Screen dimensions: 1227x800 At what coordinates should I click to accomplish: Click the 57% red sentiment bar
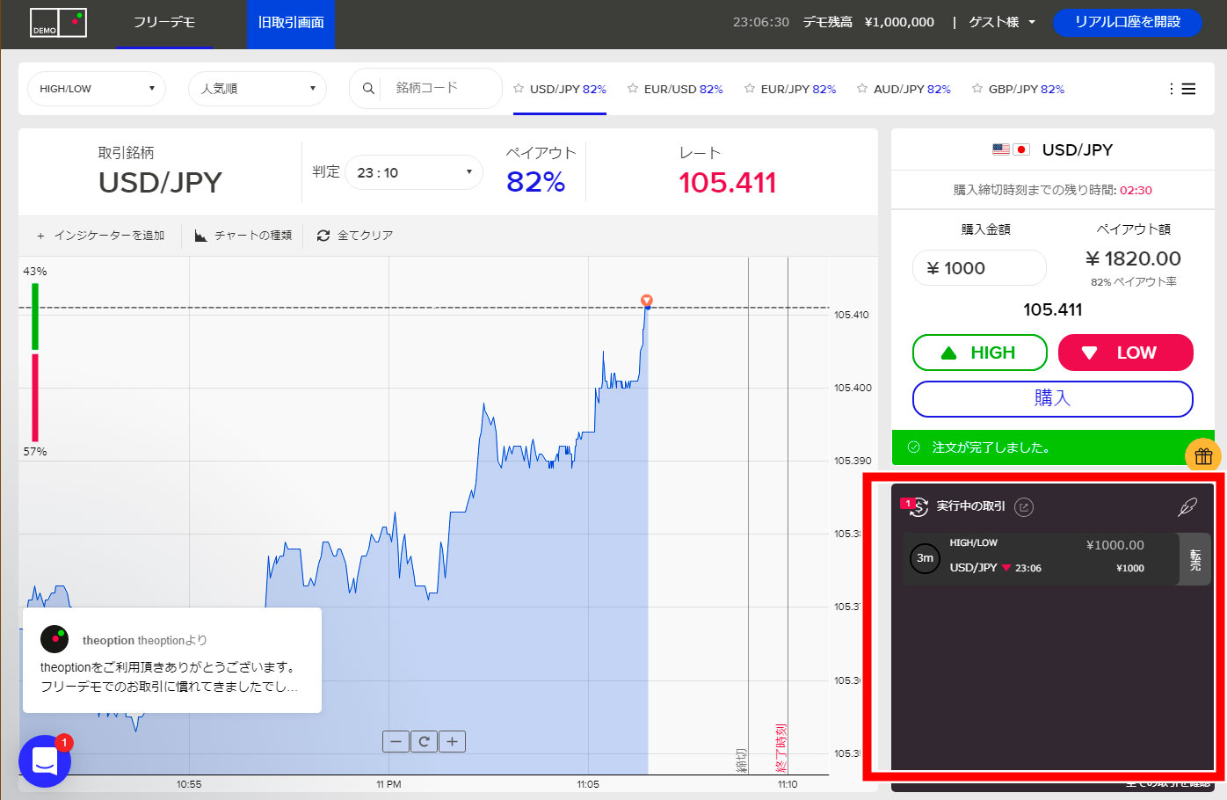point(35,397)
